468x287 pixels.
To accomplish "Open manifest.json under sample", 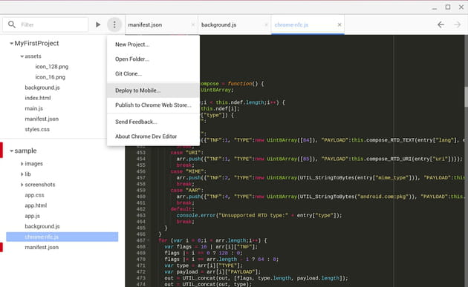I will click(x=42, y=247).
